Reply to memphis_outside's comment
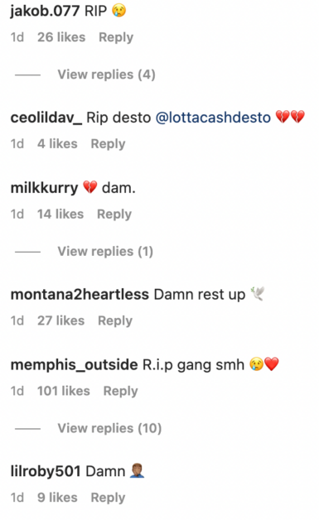 click(120, 391)
